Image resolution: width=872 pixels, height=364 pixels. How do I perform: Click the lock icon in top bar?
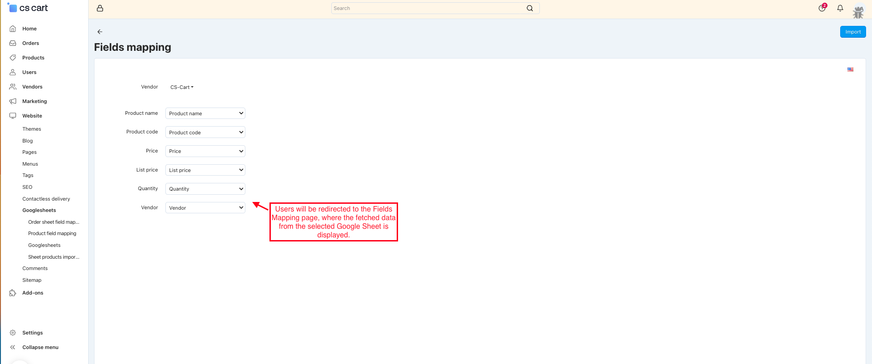(100, 8)
